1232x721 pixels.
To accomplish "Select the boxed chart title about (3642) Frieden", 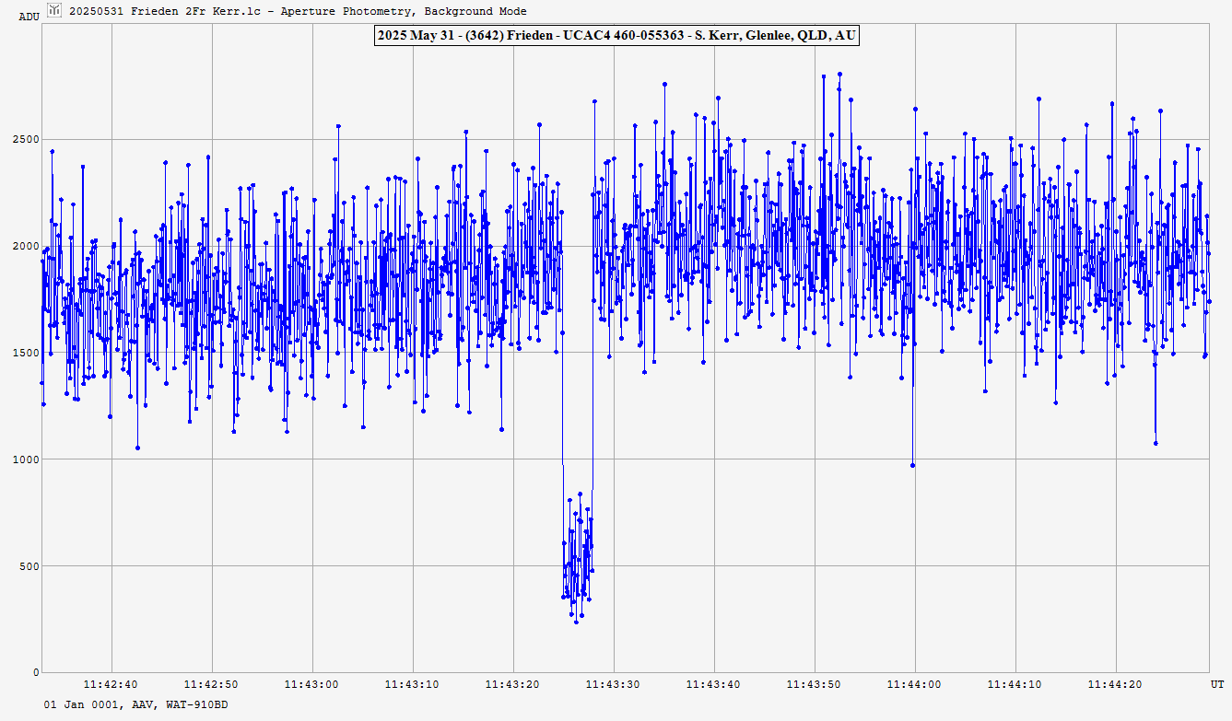I will pos(616,36).
